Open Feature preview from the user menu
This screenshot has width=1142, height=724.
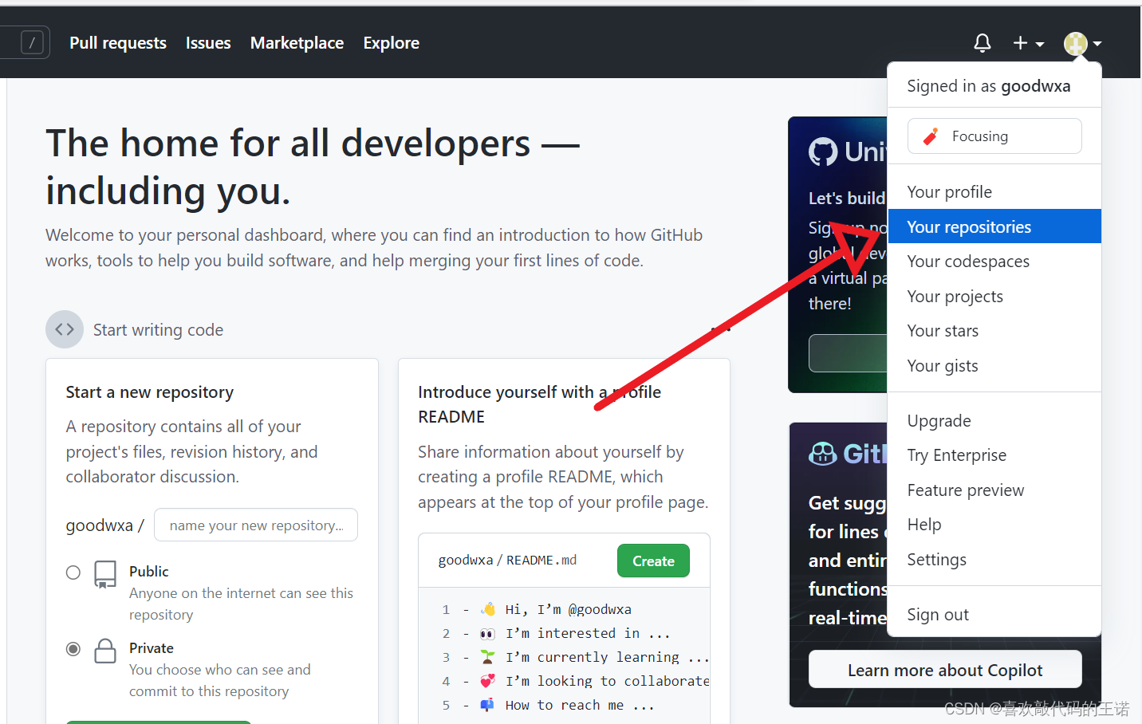pos(994,490)
